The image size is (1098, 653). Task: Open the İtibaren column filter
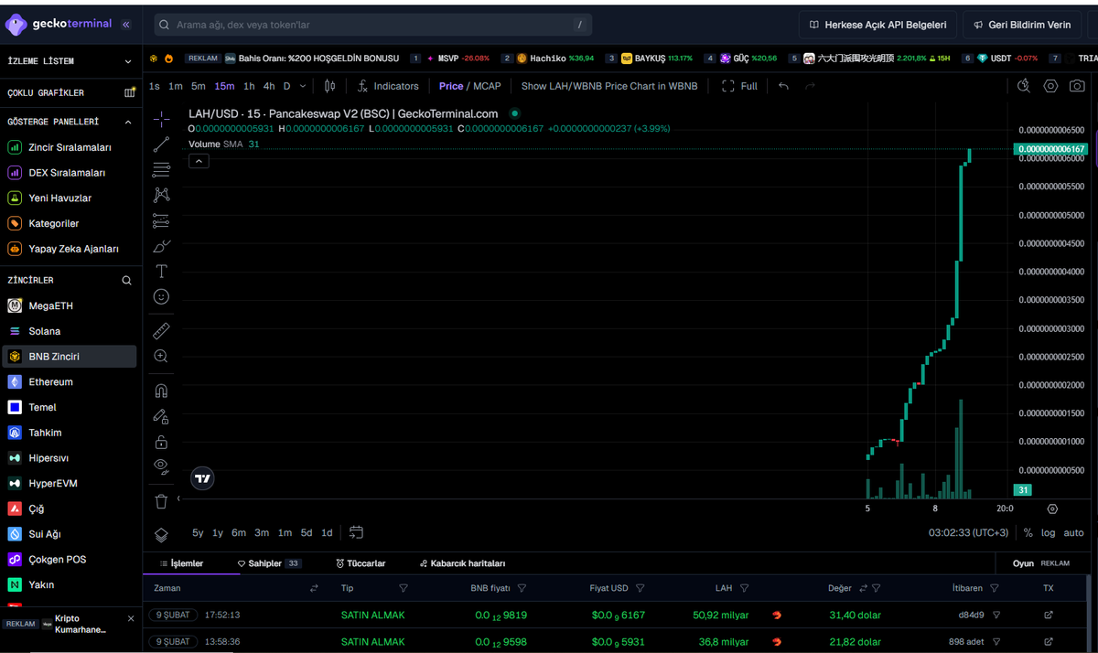point(994,588)
